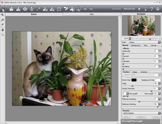
Task: Switch to Express mode
Action: coord(116,9)
